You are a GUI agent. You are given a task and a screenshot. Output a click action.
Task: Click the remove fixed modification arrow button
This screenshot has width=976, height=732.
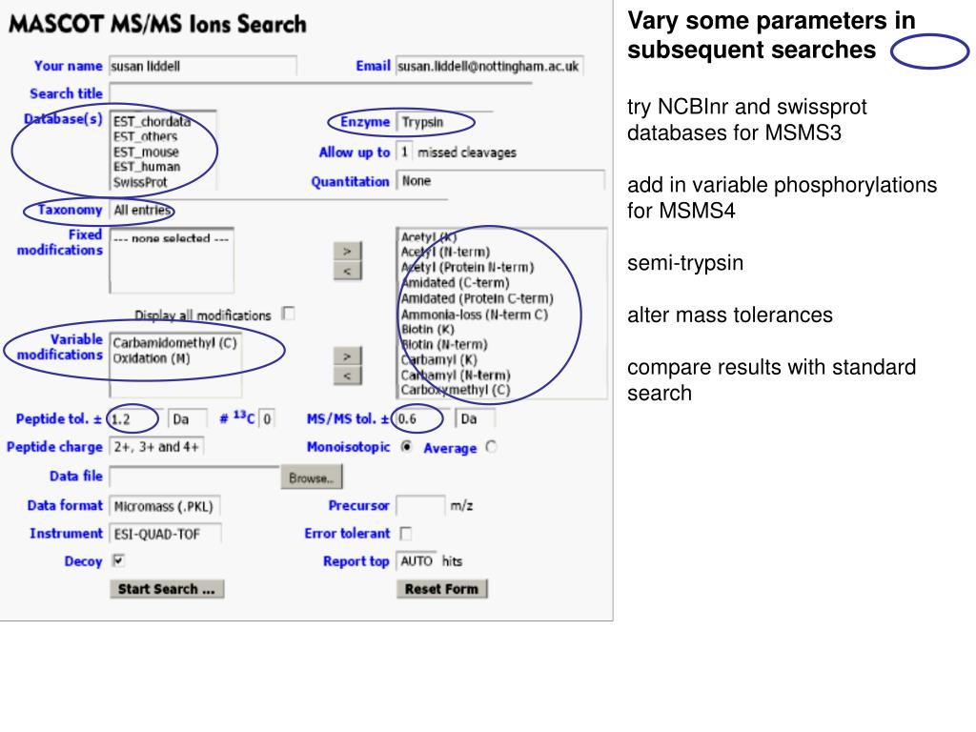click(x=347, y=272)
